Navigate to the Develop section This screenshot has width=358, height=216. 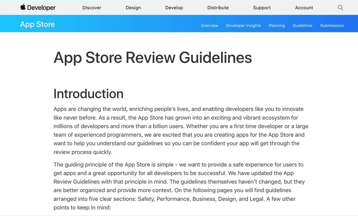(x=174, y=8)
